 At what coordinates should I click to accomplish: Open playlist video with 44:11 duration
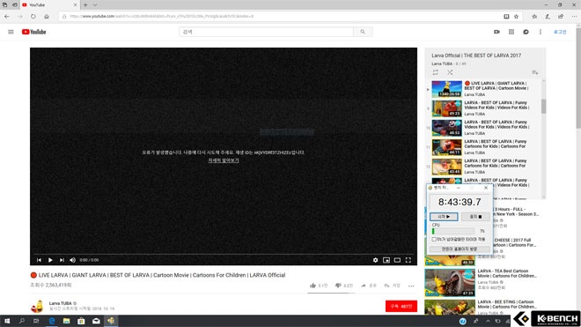pyautogui.click(x=484, y=147)
